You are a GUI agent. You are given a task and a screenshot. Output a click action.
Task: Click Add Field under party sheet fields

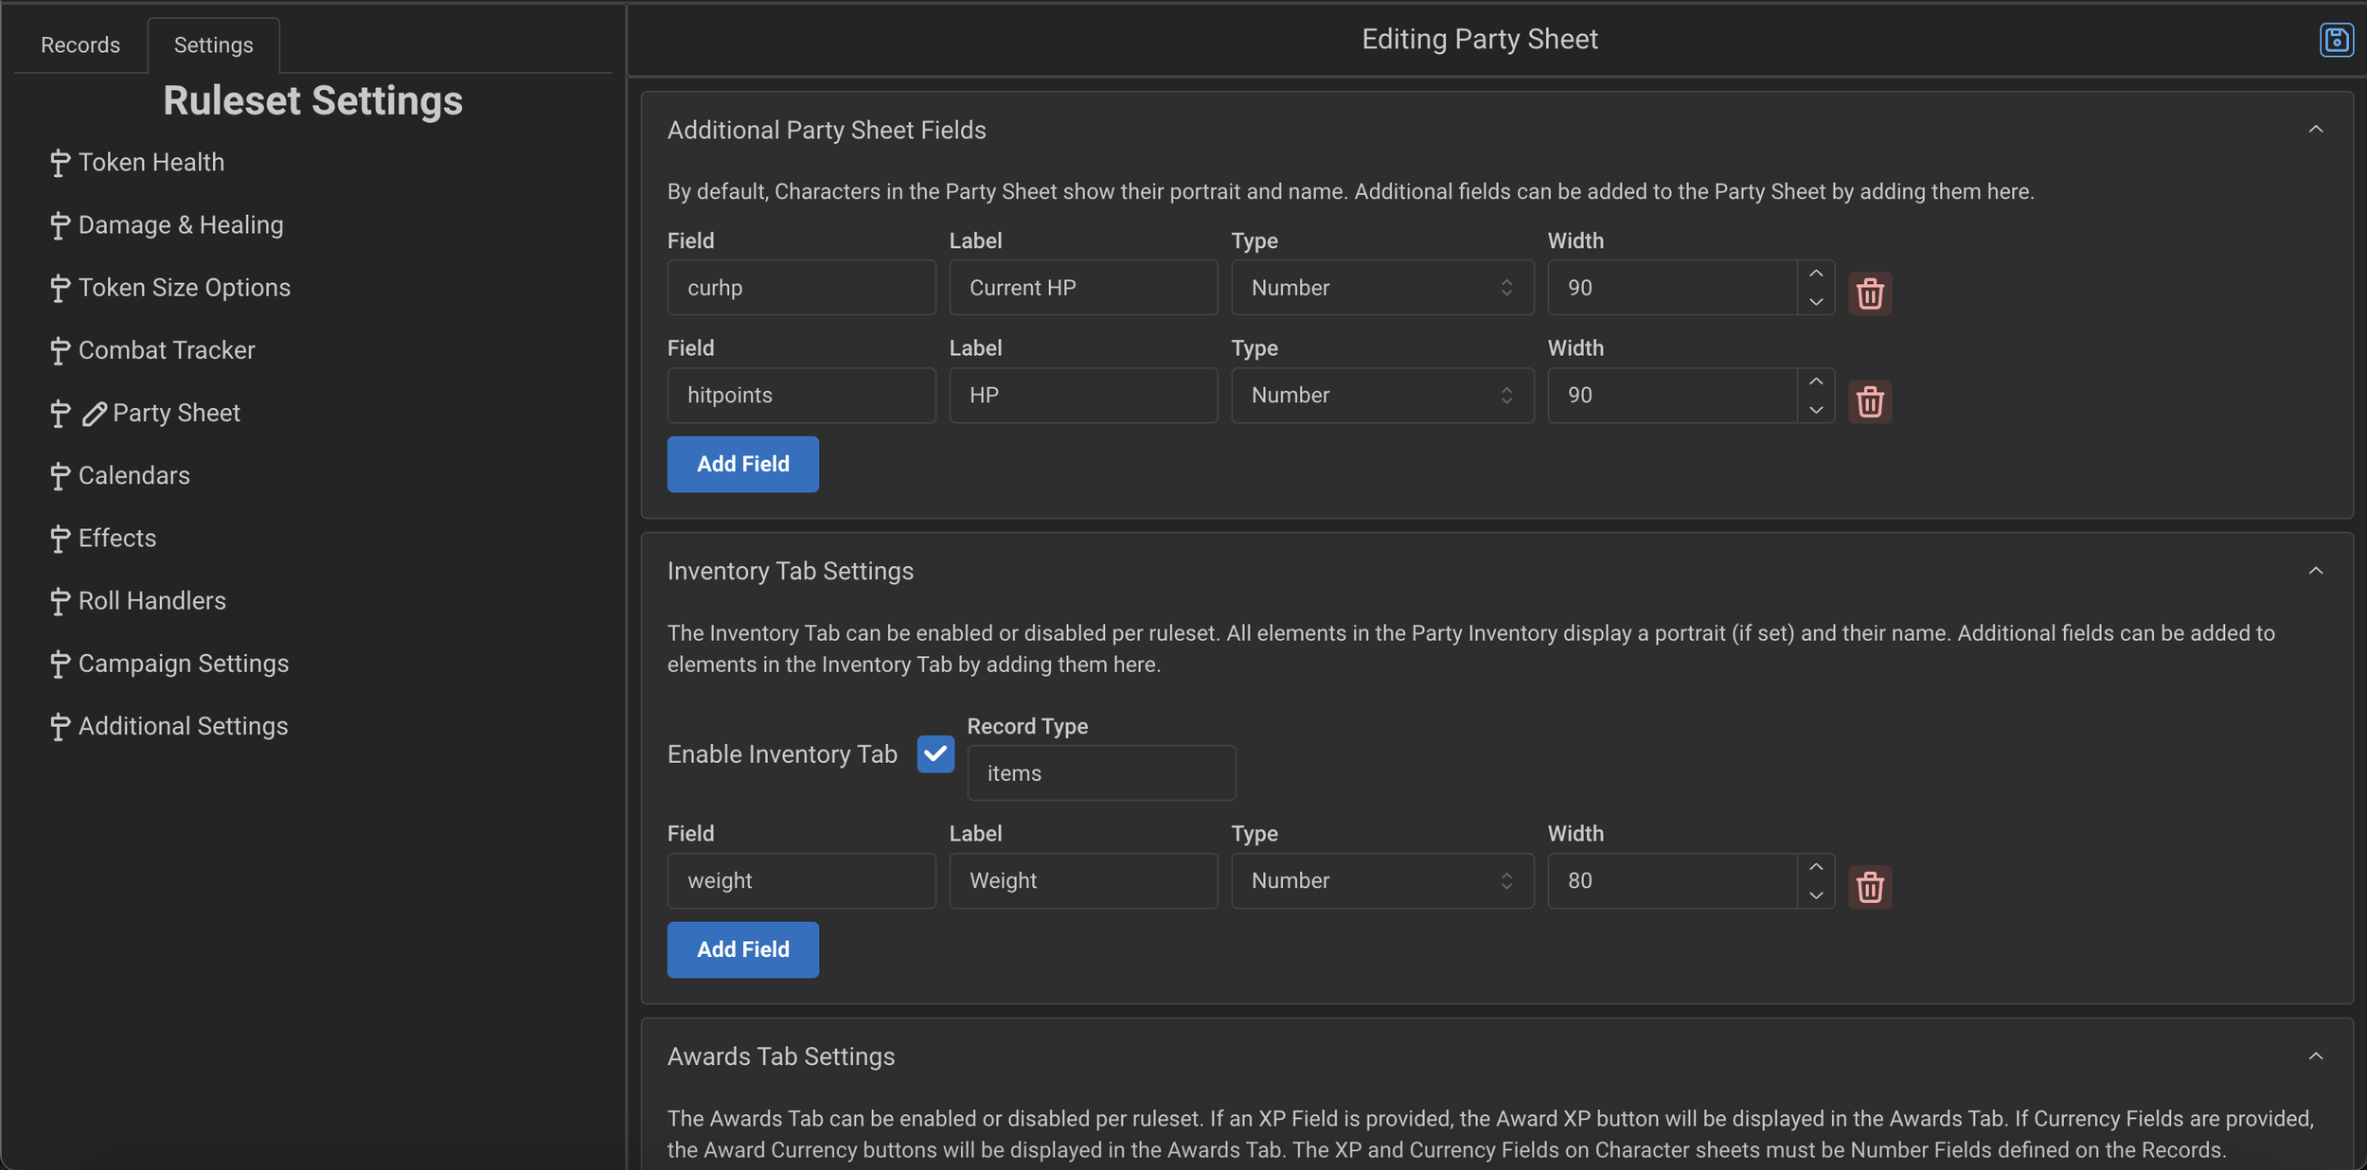click(742, 464)
